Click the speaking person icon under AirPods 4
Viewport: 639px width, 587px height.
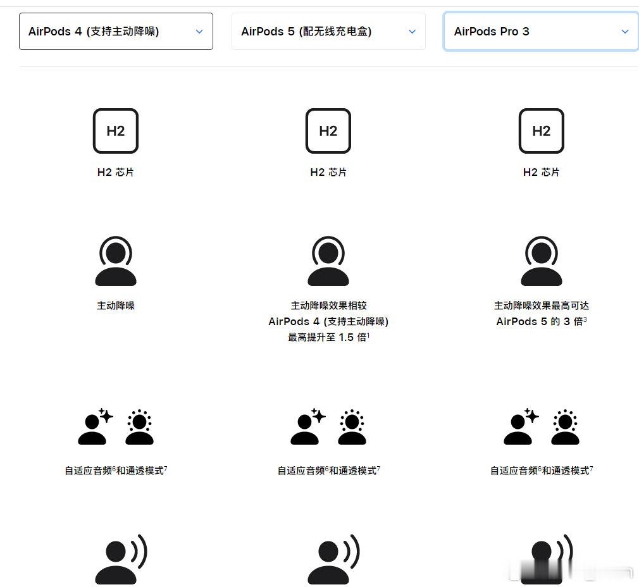point(121,559)
